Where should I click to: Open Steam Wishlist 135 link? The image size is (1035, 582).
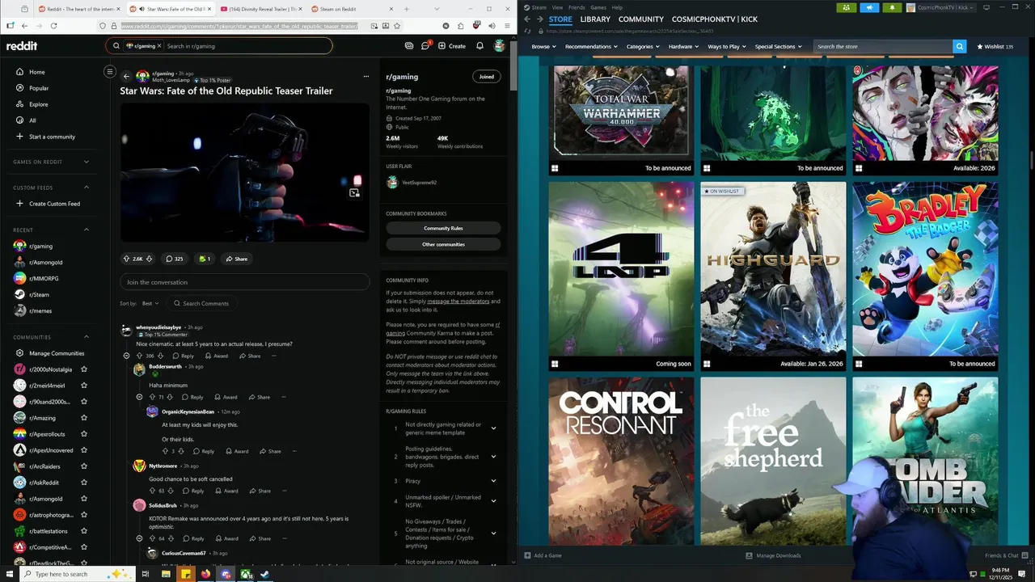click(995, 46)
